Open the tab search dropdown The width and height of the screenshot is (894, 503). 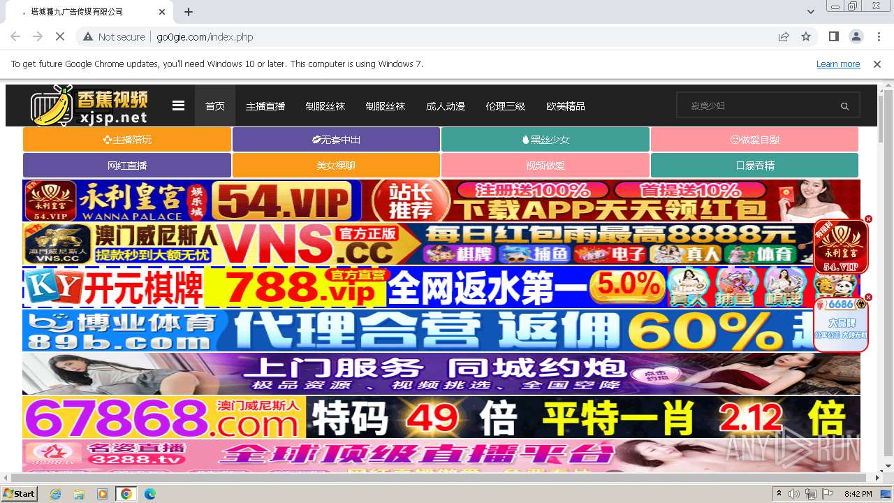[811, 12]
